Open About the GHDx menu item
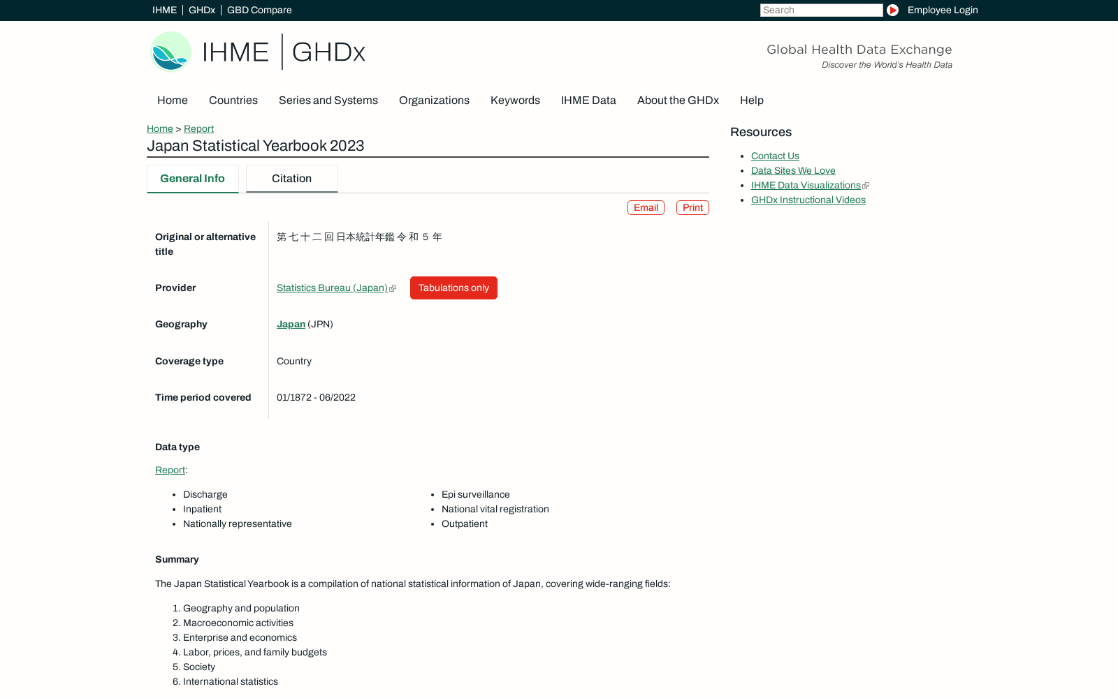Image resolution: width=1118 pixels, height=698 pixels. coord(678,101)
